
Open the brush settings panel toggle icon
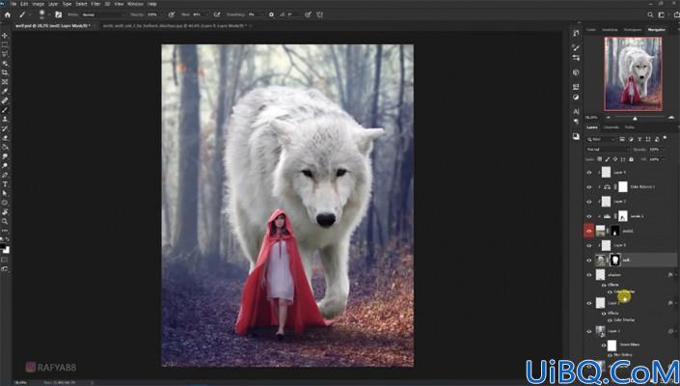[x=58, y=14]
